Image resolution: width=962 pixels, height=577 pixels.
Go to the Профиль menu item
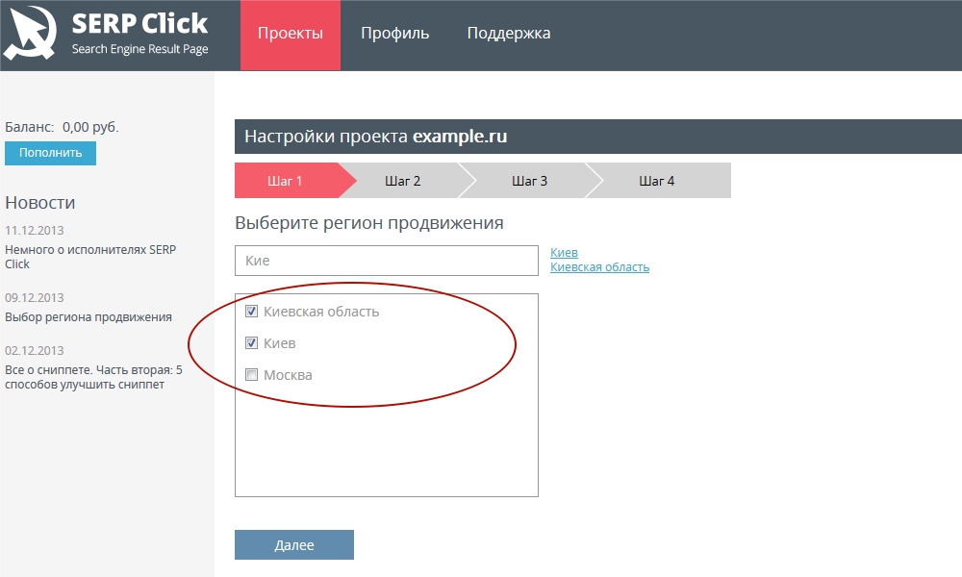tap(394, 35)
